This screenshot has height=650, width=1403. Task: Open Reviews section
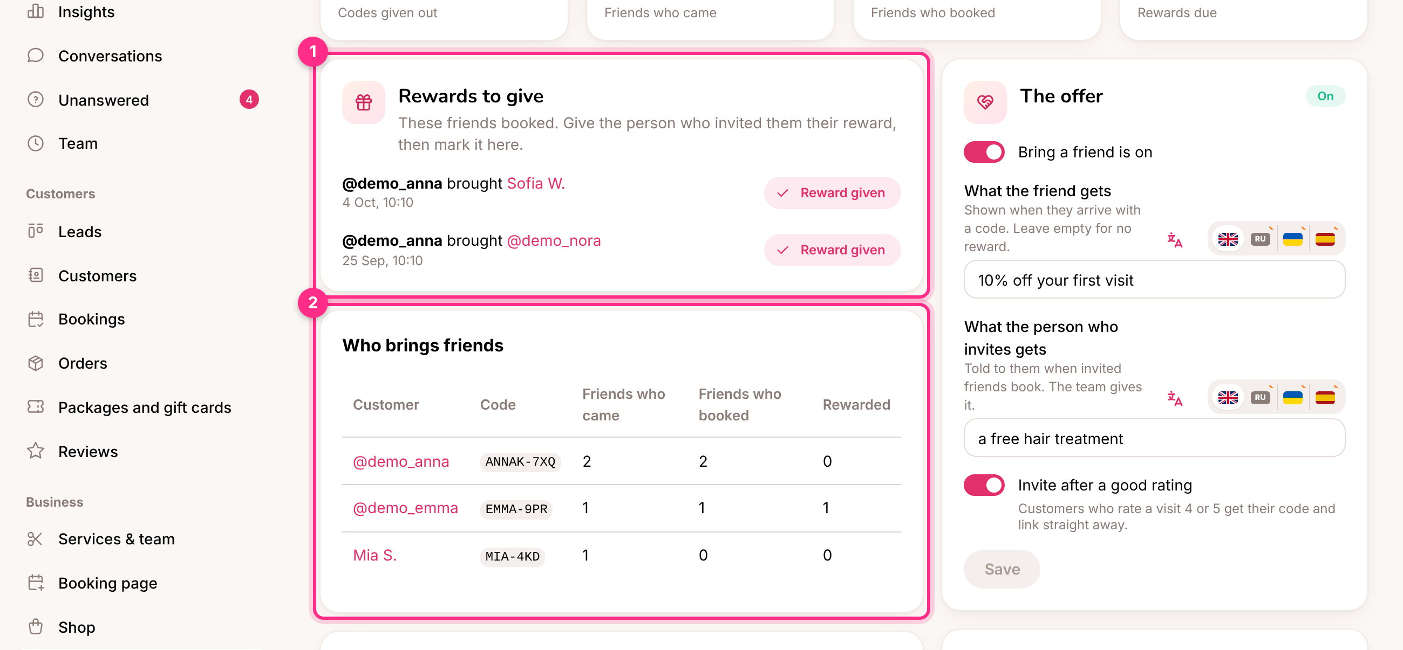(87, 452)
